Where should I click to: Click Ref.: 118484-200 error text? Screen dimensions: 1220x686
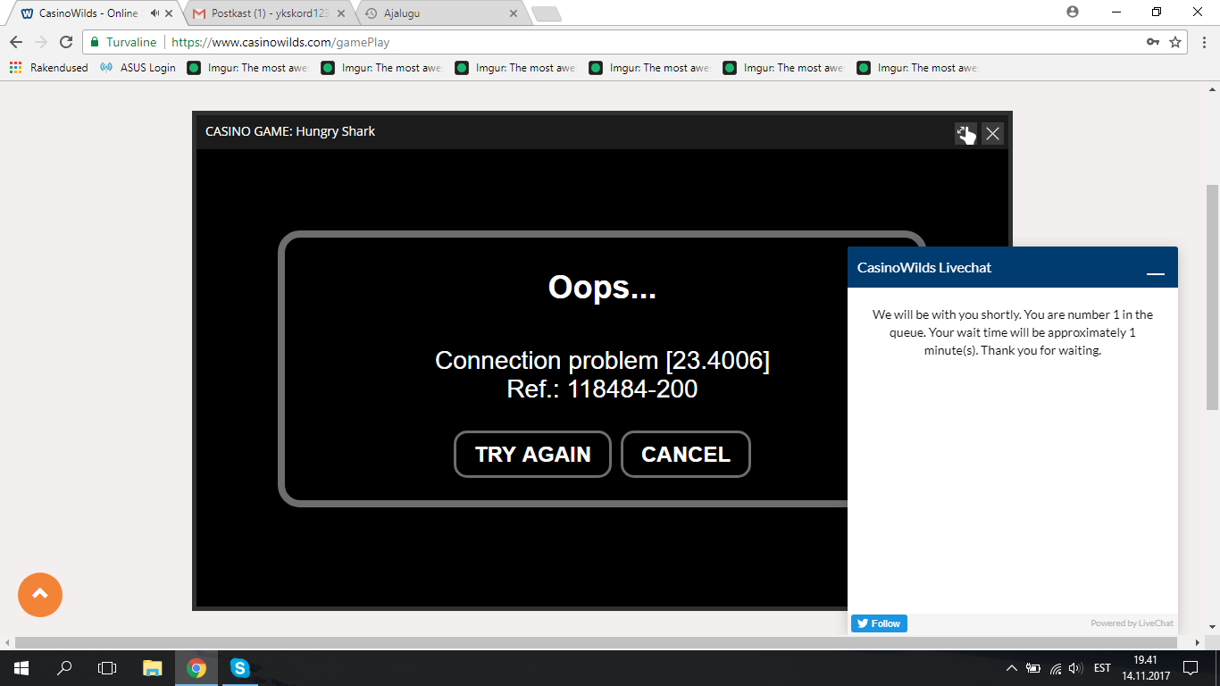pos(602,389)
